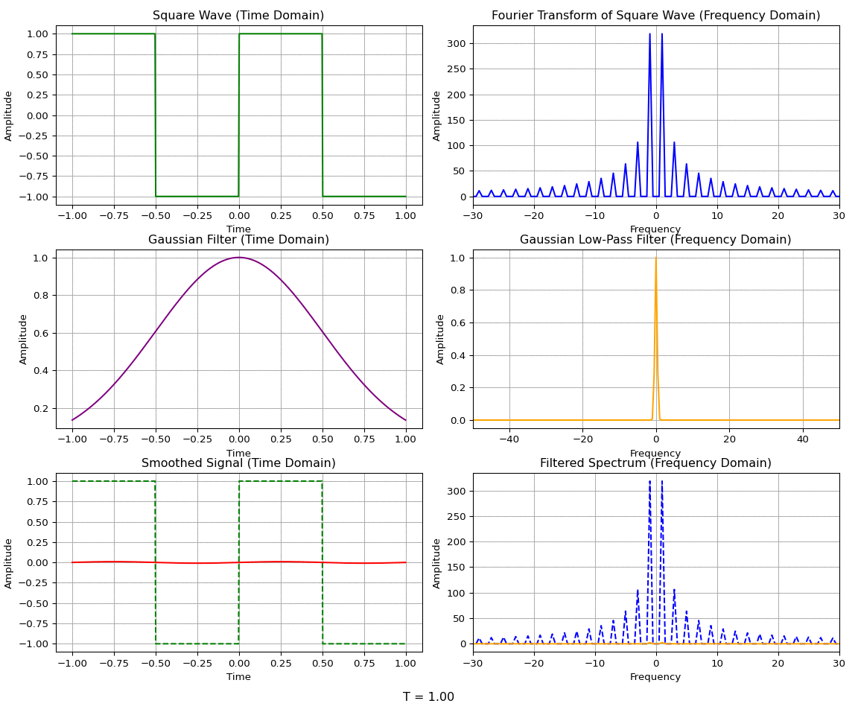Click the Filtered Spectrum (Frequency Domain) title
This screenshot has width=858, height=715.
click(655, 463)
